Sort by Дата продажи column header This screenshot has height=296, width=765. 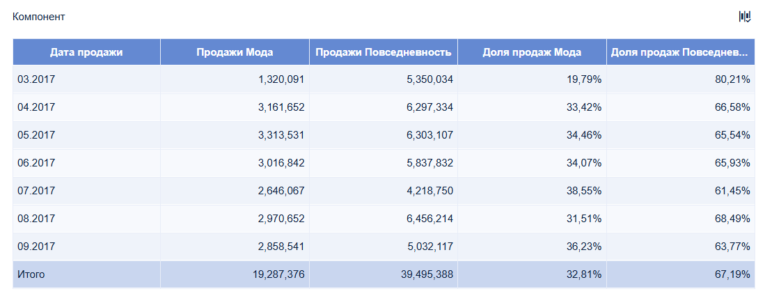(x=86, y=52)
